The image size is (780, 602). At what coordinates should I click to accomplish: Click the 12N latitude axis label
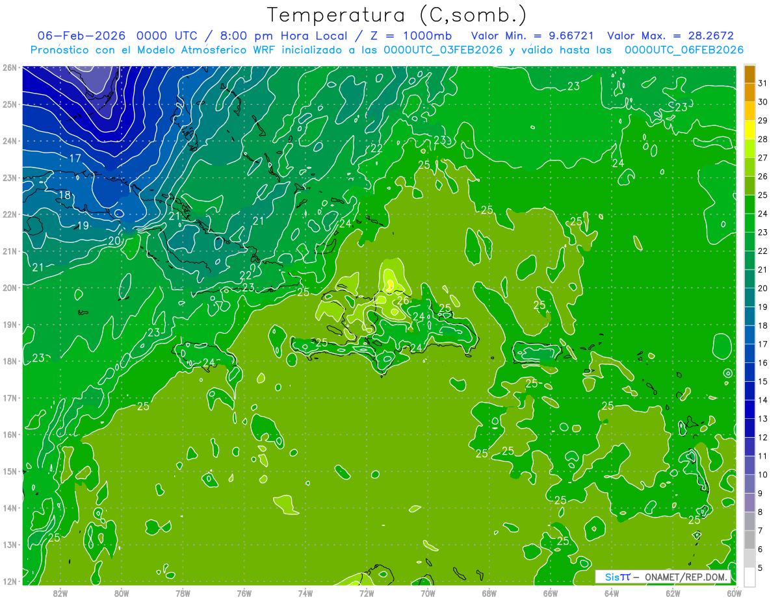click(9, 581)
